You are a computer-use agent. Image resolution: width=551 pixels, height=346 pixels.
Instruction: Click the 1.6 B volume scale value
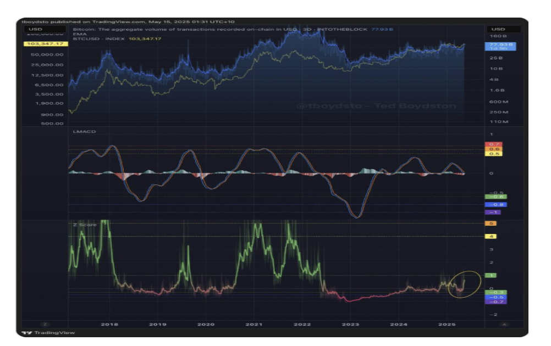click(x=497, y=91)
